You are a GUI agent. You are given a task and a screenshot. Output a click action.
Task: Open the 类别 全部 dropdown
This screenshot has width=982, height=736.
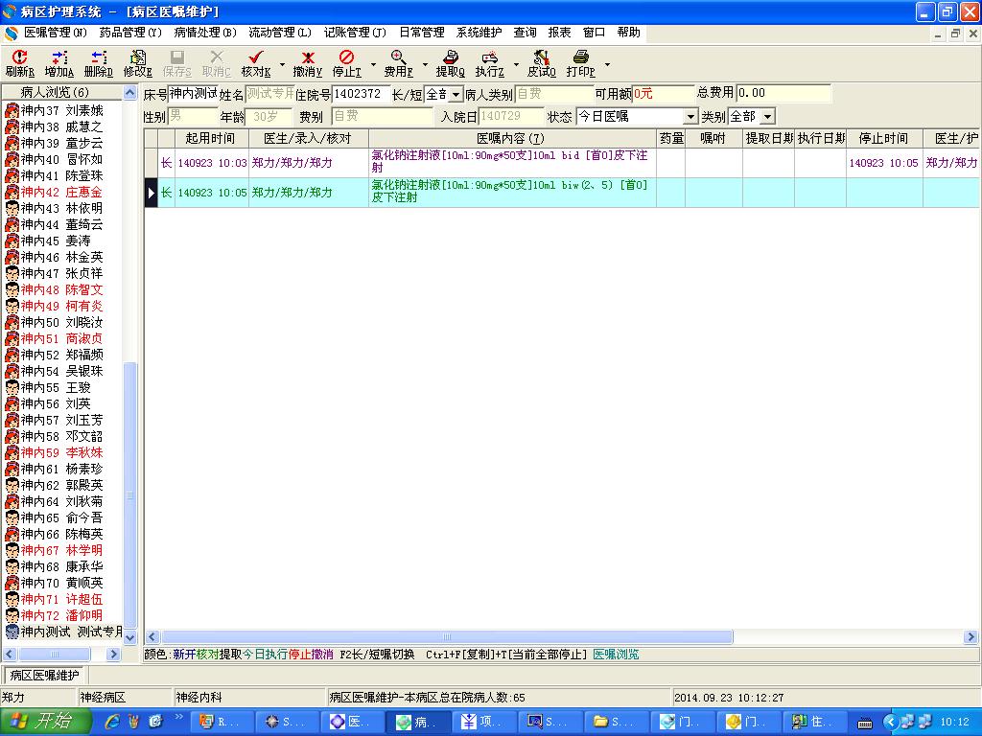[x=768, y=117]
